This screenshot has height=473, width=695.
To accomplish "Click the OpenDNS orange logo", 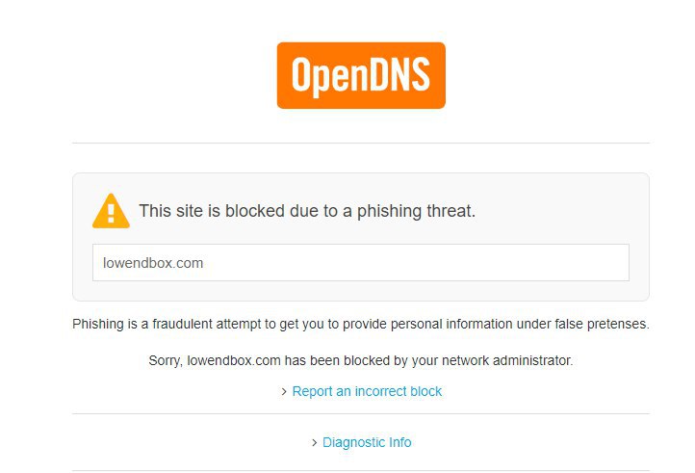I will click(361, 75).
